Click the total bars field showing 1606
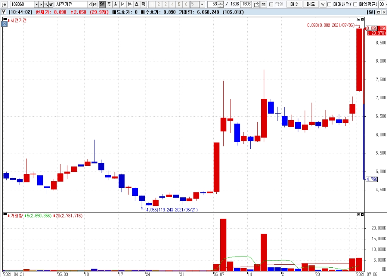387x277 pixels. point(246,4)
